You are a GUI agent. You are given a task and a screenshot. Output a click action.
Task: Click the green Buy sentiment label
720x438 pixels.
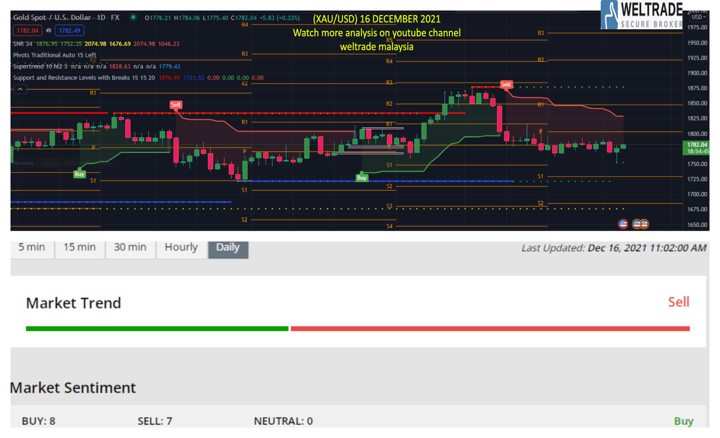(x=684, y=421)
